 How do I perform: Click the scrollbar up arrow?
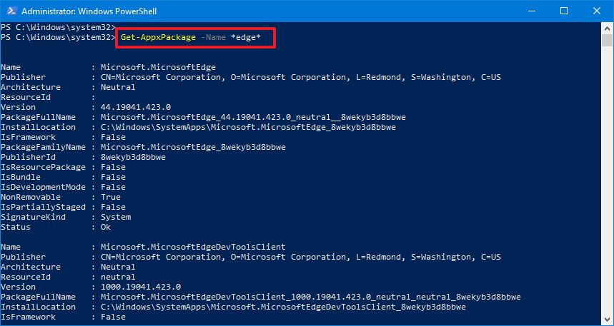click(x=607, y=27)
